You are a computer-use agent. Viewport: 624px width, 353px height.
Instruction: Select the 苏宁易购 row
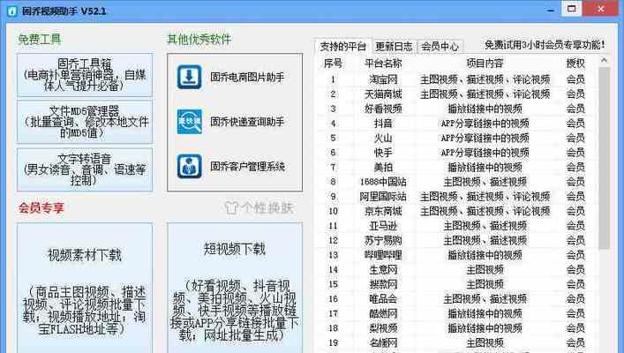pyautogui.click(x=457, y=240)
